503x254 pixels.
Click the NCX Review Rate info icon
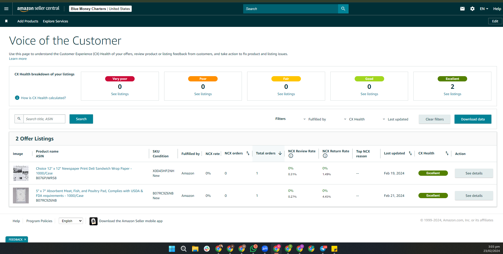point(291,156)
